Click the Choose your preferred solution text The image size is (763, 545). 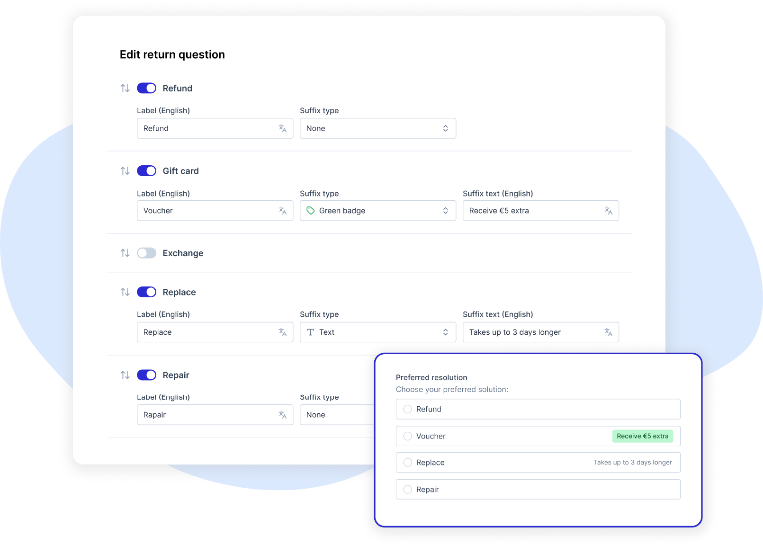[452, 389]
